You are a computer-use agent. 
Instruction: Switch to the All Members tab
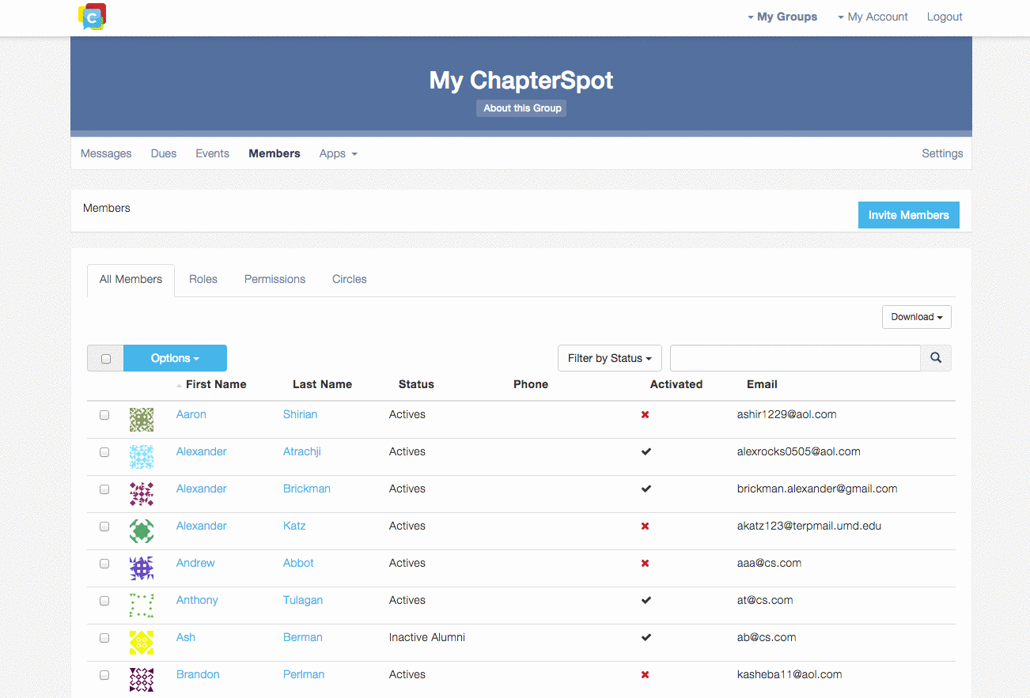pos(131,280)
